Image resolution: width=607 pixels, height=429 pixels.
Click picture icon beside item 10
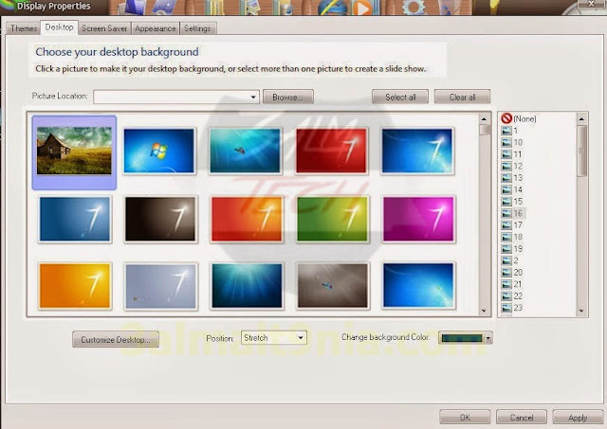click(x=506, y=143)
